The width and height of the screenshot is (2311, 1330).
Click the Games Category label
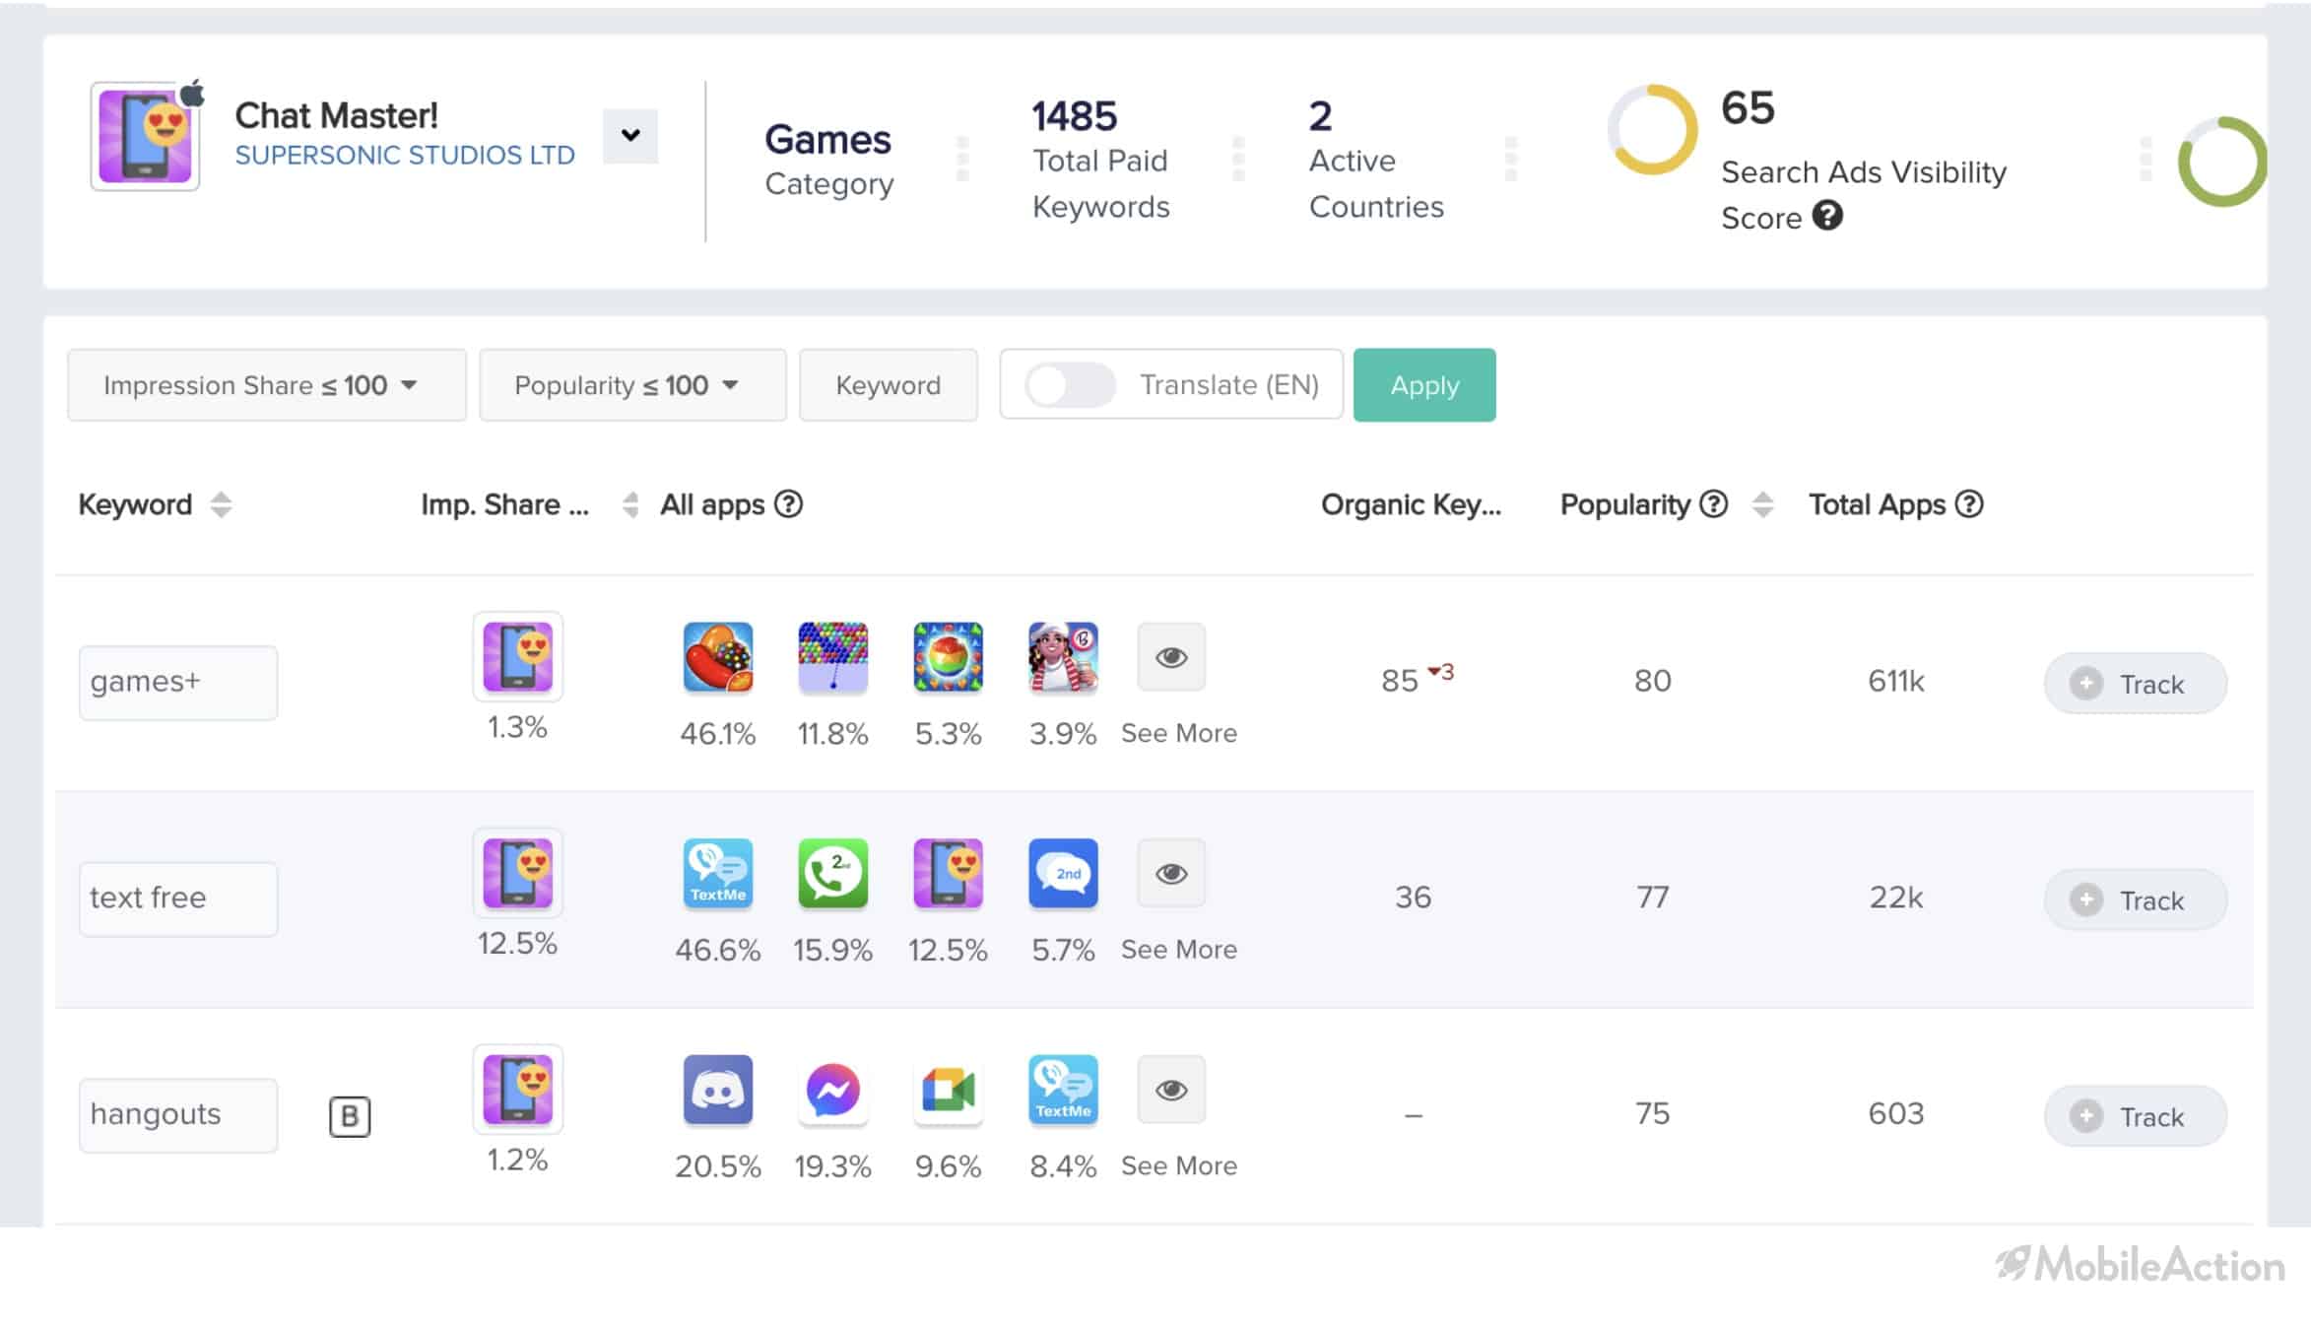828,160
